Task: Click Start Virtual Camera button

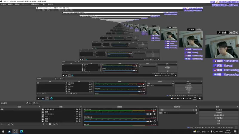Action: [x=219, y=115]
